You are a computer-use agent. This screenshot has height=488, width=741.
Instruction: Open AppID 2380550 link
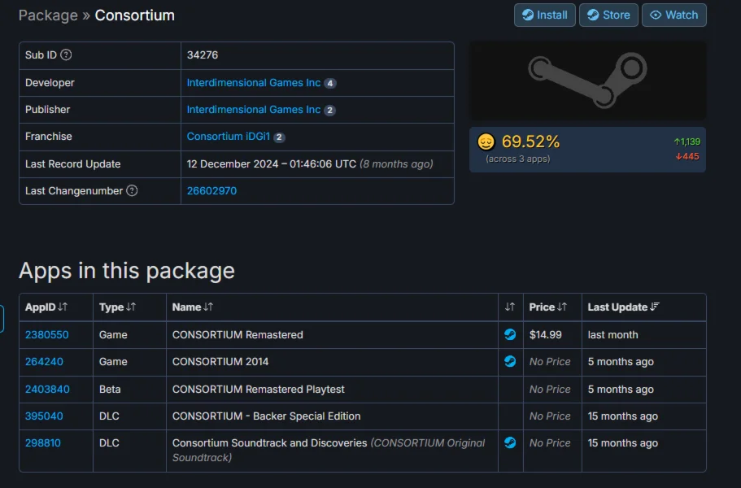click(47, 334)
